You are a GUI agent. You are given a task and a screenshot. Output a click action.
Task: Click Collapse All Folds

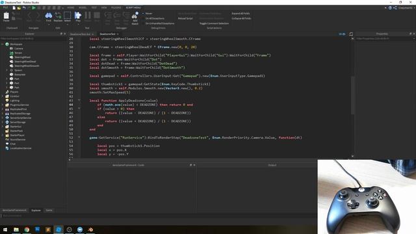coord(241,18)
